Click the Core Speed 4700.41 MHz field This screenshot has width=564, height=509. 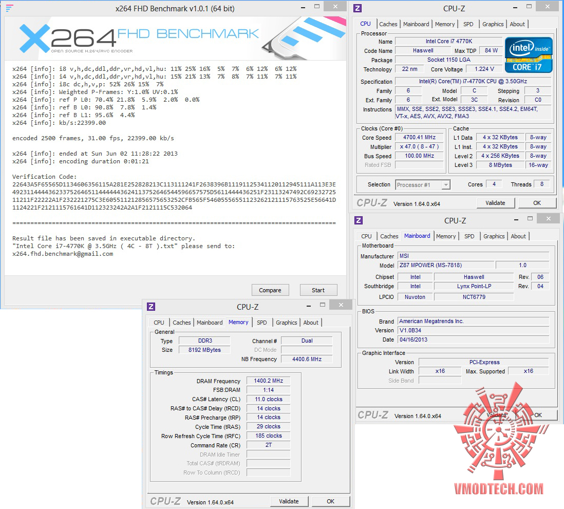419,138
